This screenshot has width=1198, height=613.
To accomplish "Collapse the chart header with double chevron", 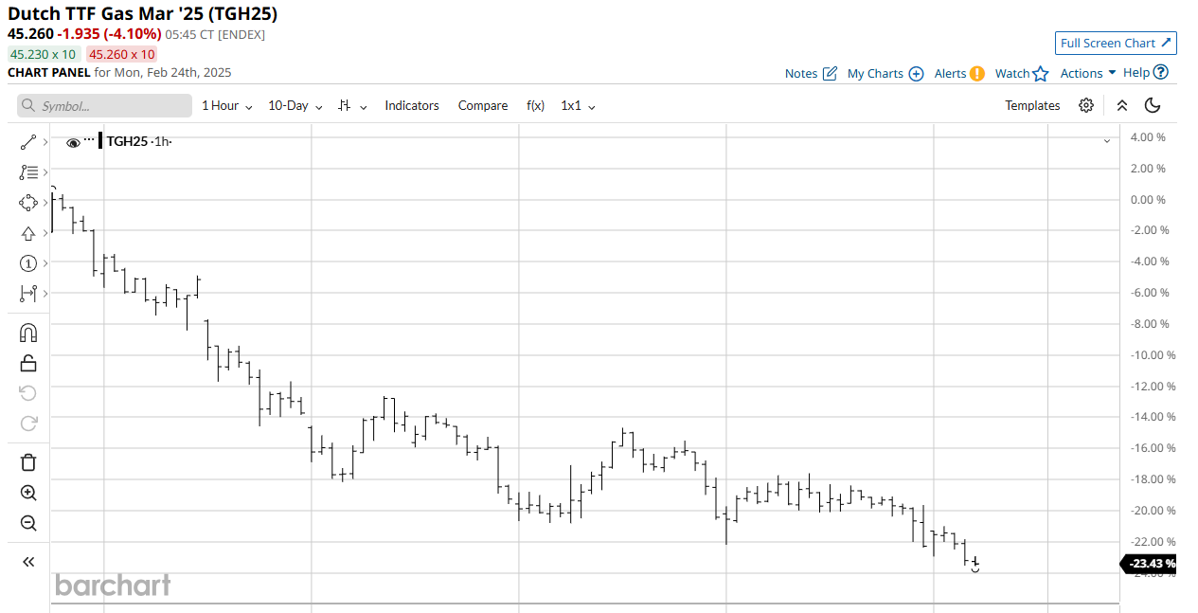I will point(1121,105).
